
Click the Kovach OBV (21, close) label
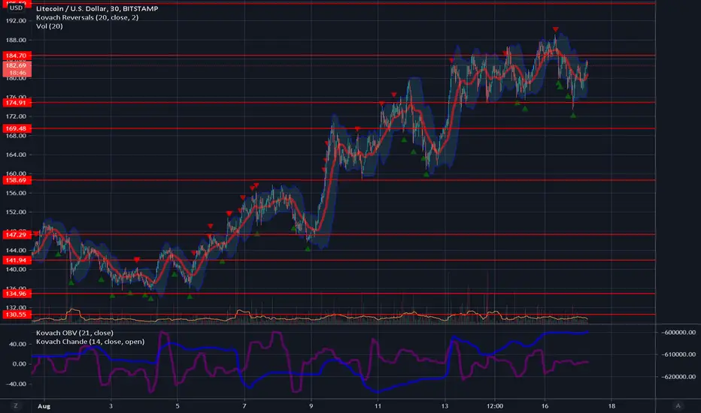click(x=74, y=333)
